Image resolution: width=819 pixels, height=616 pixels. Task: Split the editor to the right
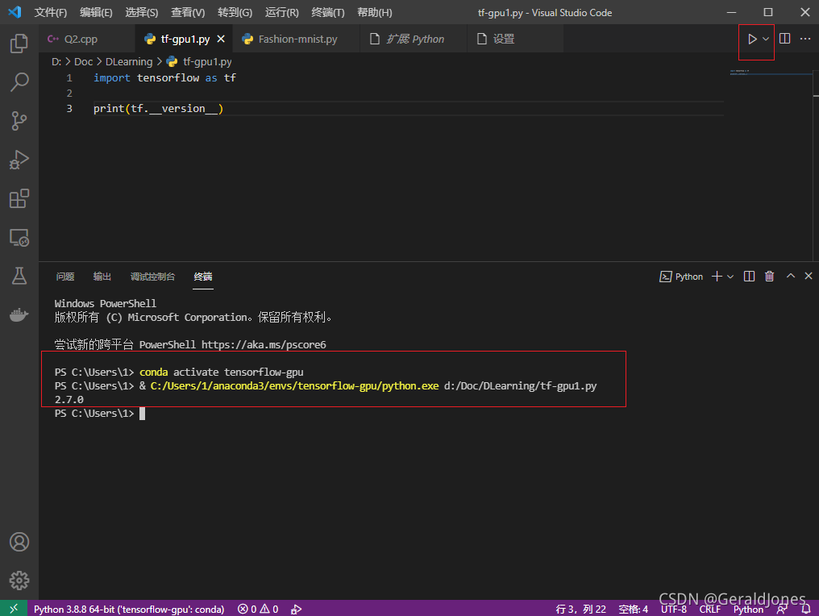[784, 39]
